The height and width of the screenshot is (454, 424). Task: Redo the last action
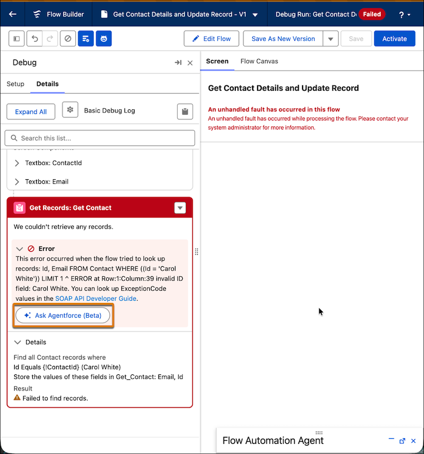click(50, 39)
